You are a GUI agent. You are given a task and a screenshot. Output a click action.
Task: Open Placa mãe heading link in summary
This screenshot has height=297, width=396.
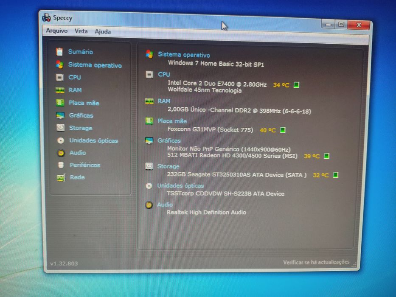point(172,121)
